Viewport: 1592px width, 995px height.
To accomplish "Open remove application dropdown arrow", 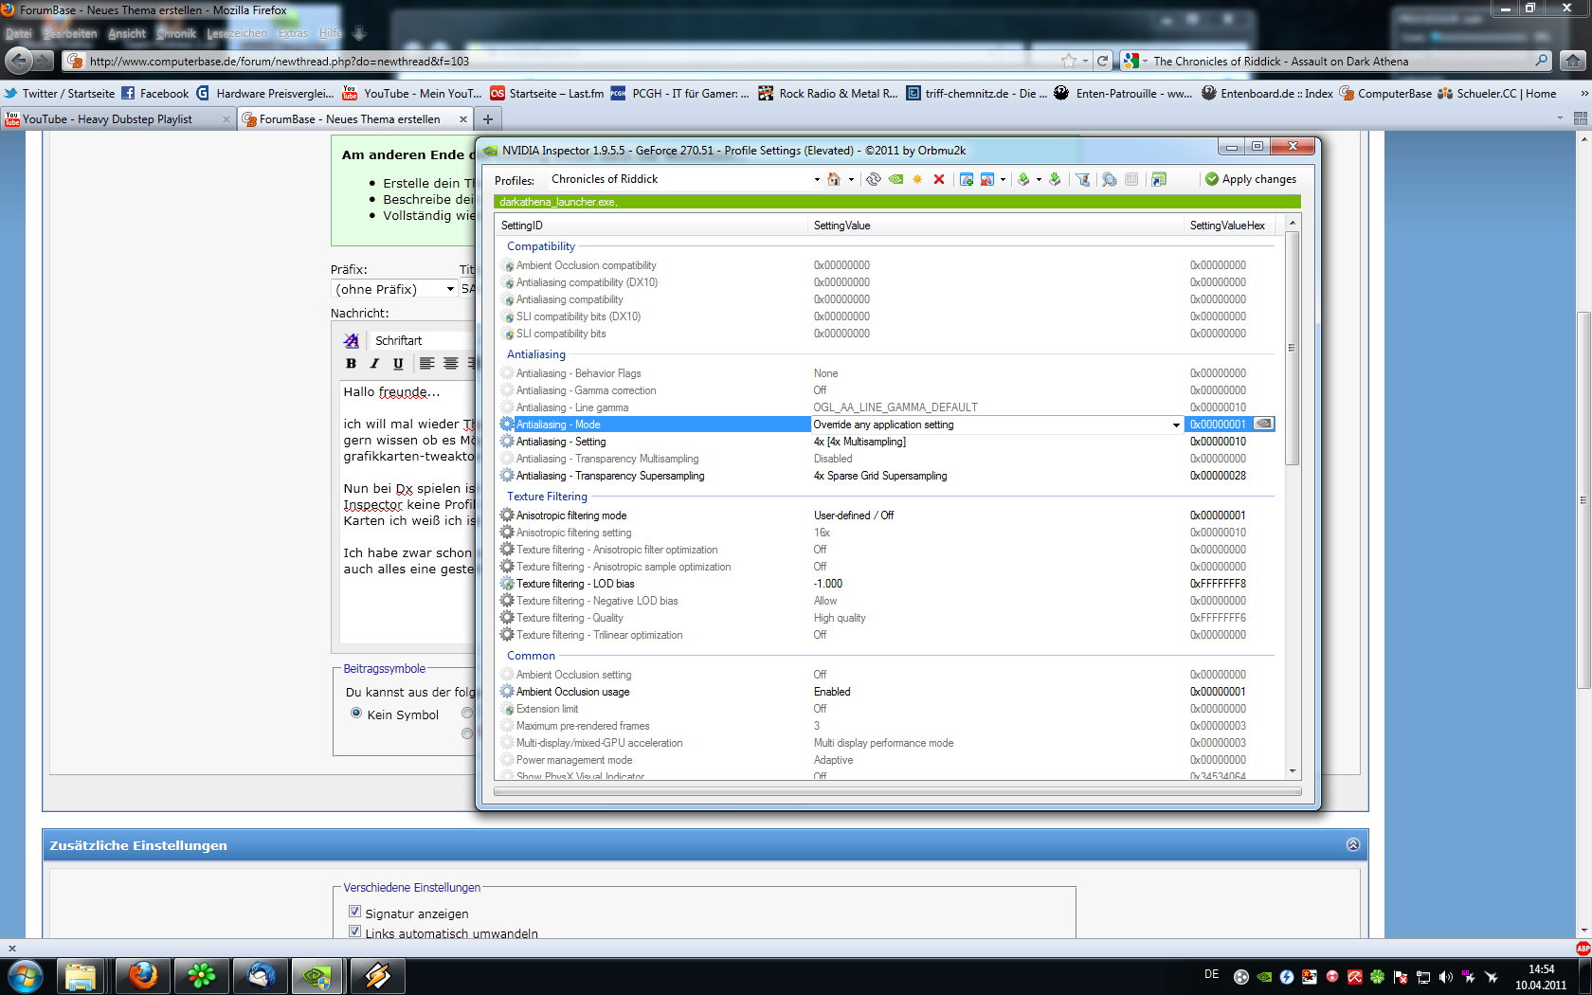I will point(1003,179).
